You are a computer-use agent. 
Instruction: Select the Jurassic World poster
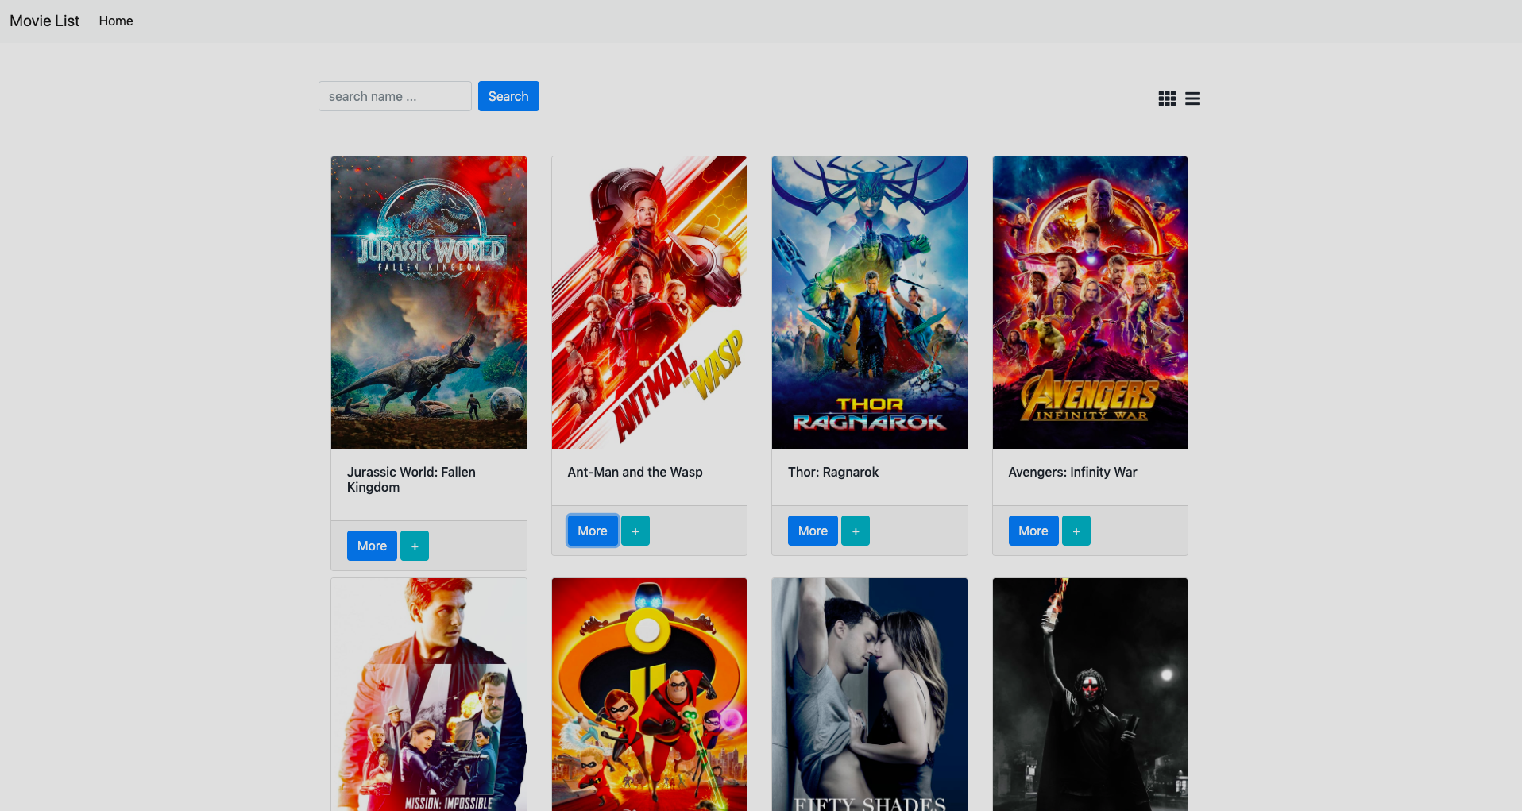click(429, 303)
